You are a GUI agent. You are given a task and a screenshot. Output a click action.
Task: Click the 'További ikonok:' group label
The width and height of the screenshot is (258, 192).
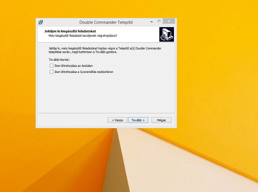[x=59, y=60]
